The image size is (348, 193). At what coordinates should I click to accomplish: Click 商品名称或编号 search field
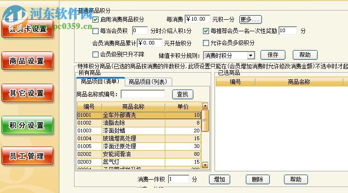point(143,94)
